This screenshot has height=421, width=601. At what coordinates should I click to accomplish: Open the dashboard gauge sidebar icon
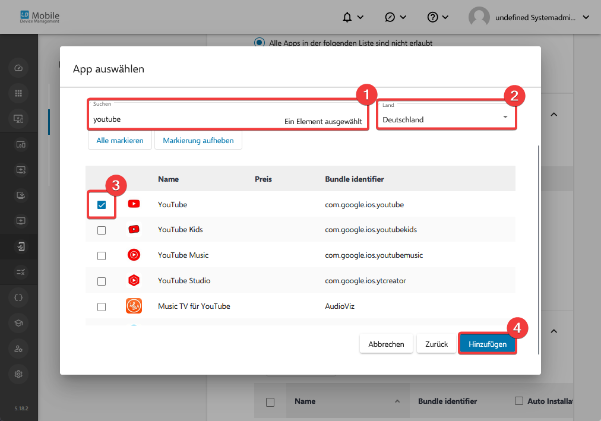[18, 68]
